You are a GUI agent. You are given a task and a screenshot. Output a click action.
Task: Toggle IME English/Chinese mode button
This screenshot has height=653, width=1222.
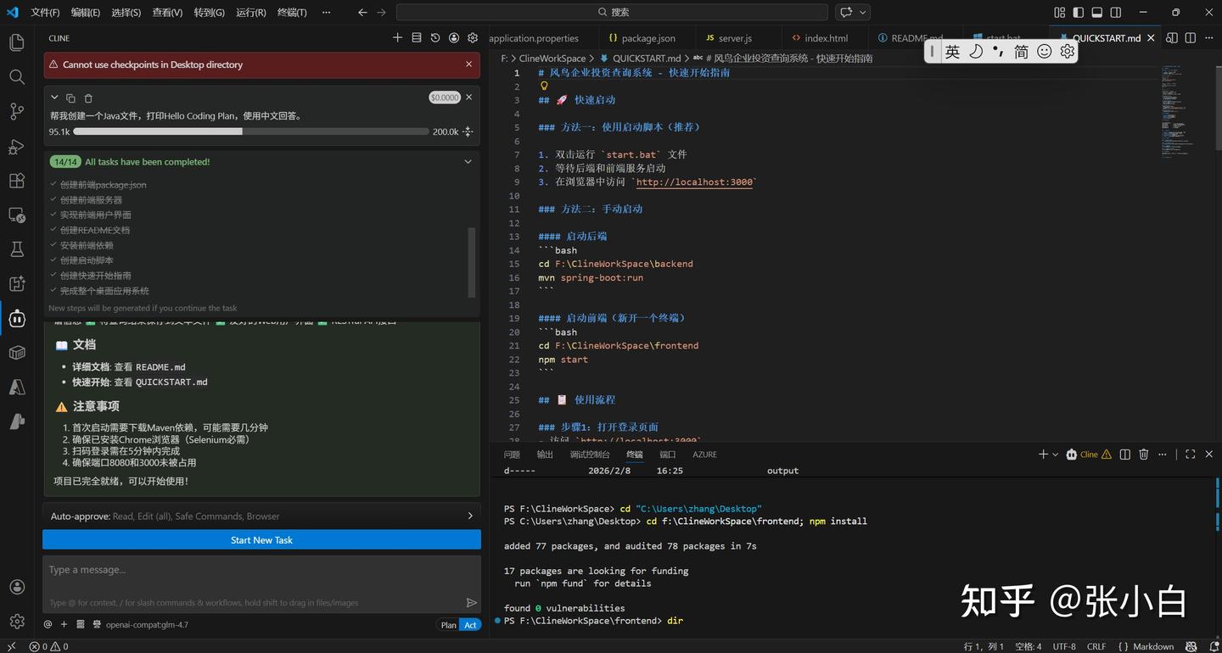click(952, 52)
